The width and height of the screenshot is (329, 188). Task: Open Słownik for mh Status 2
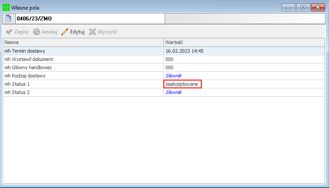pyautogui.click(x=173, y=92)
